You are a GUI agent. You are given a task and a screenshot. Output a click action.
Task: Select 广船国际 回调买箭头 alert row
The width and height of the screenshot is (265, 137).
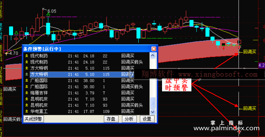86,87
